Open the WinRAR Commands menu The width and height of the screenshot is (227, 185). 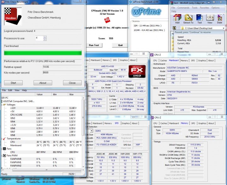coord(183,8)
